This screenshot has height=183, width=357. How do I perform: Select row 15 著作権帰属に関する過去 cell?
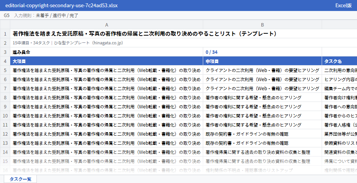tap(262, 161)
